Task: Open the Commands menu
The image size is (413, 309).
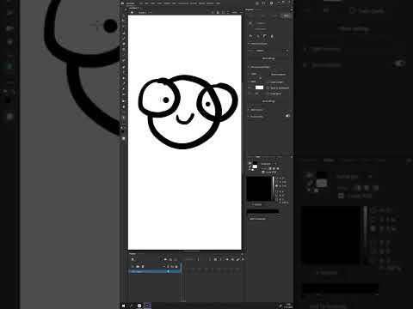Action: click(182, 3)
